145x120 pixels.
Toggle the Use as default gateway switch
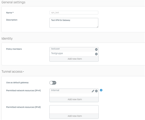53,83
